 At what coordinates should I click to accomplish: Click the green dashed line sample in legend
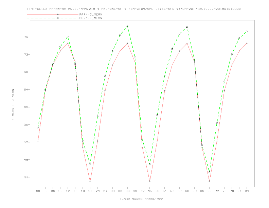click(53, 18)
